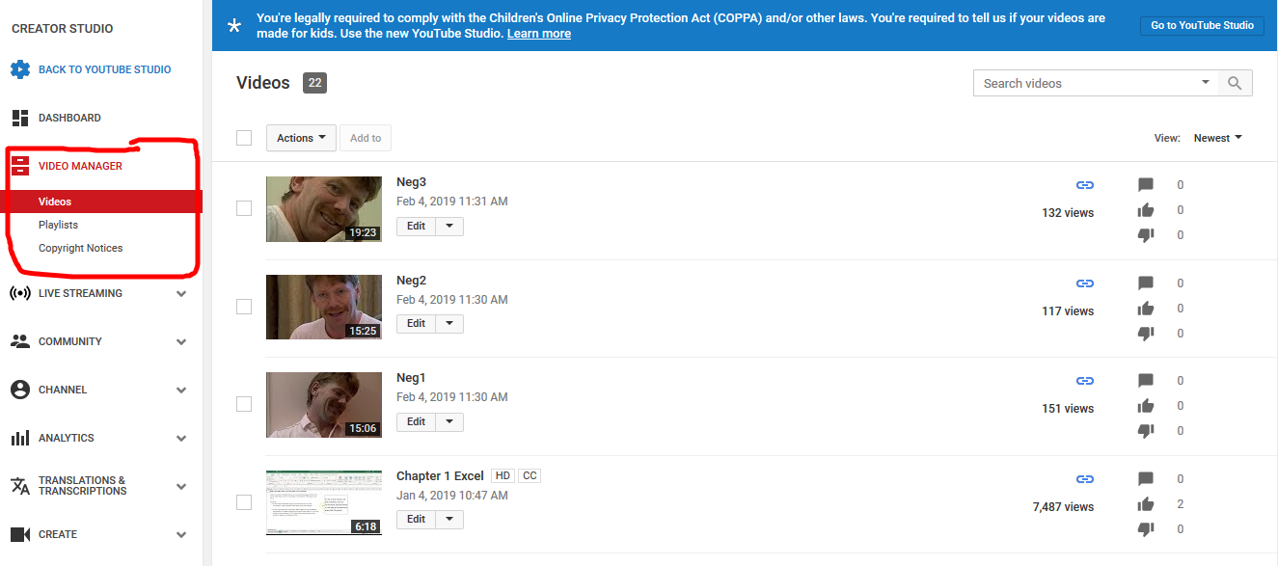
Task: Open Copyright Notices in sidebar
Action: point(80,248)
